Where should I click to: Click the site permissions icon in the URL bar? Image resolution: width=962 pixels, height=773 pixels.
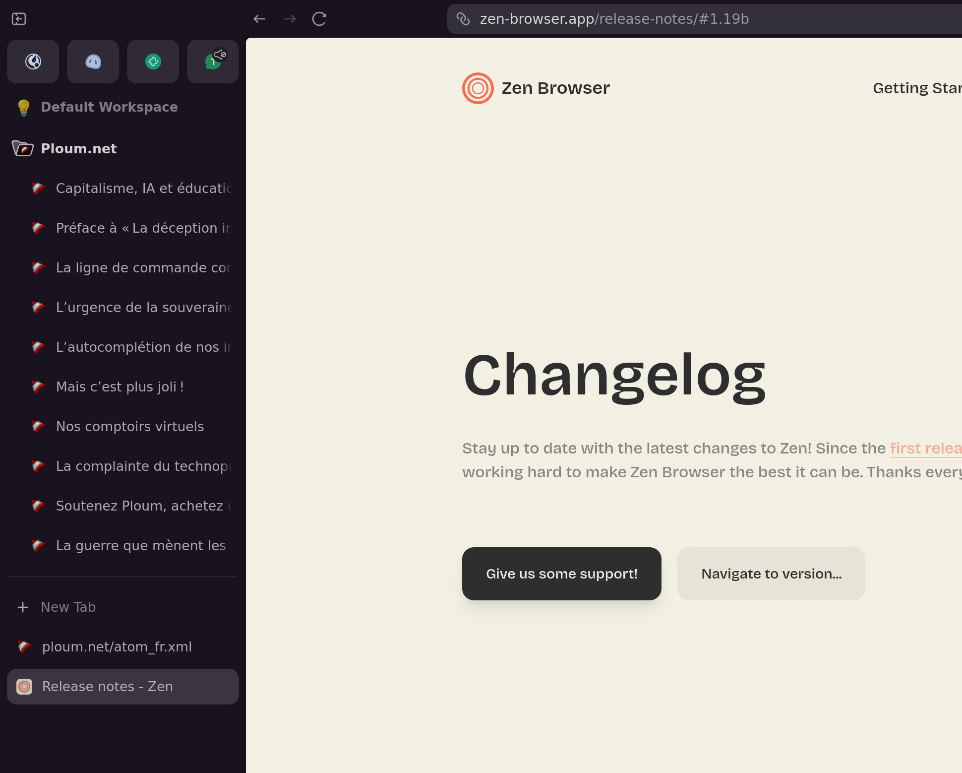(x=463, y=19)
